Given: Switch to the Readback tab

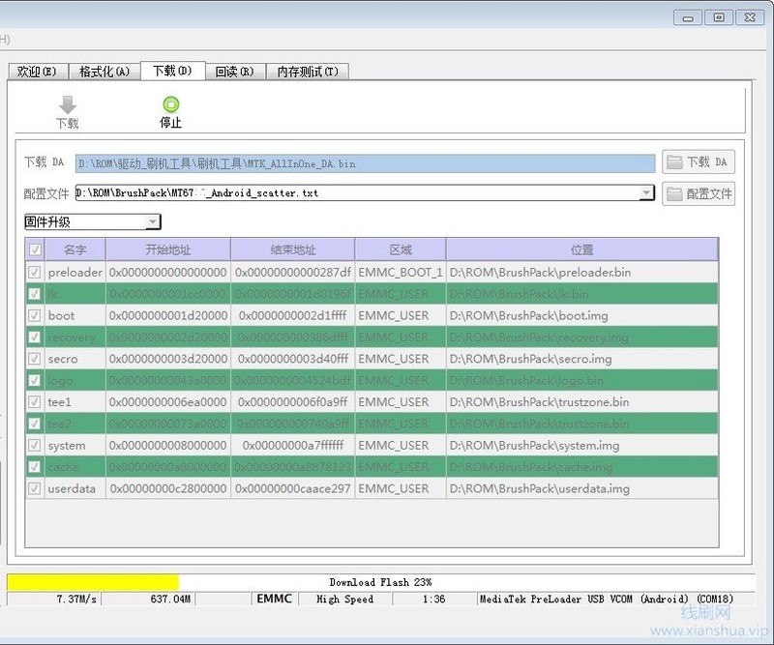Looking at the screenshot, I should [234, 72].
